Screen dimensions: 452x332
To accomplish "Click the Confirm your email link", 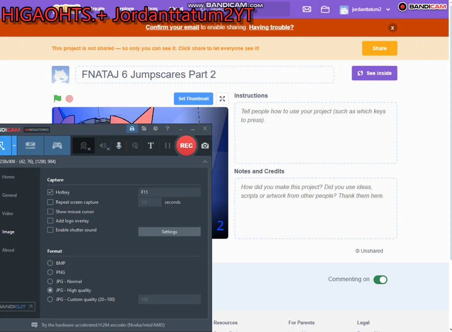I will 172,27.
